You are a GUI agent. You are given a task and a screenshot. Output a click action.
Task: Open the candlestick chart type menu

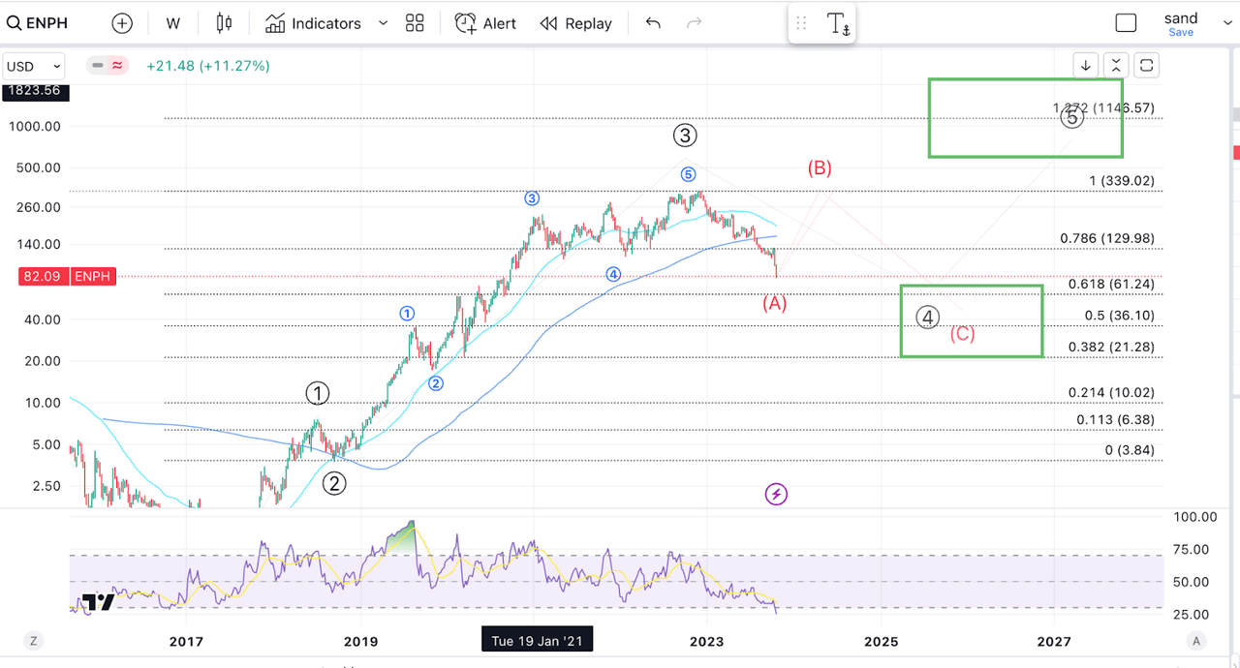click(x=225, y=23)
